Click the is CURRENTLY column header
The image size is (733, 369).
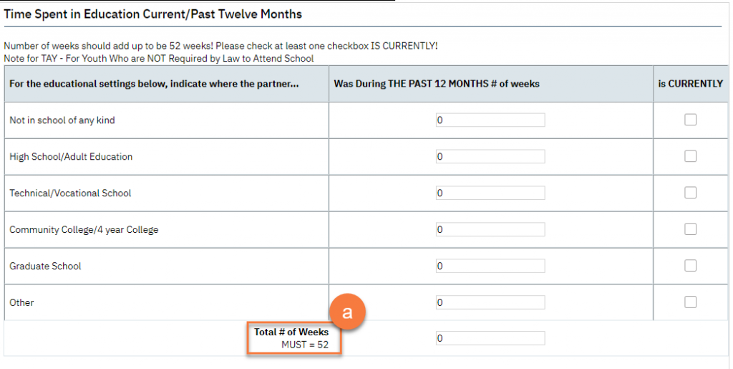[690, 84]
